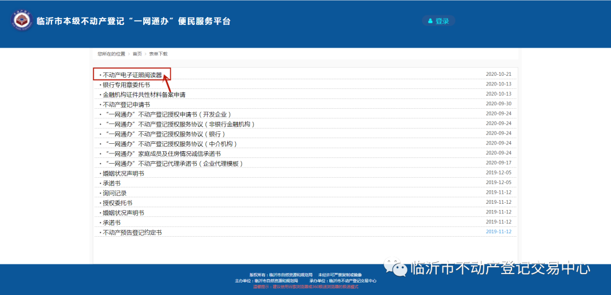Open the 不动产电子证照阅读器 download link
This screenshot has width=611, height=295.
(132, 75)
